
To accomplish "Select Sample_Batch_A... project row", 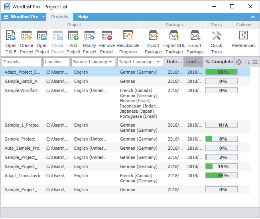I will [126, 81].
